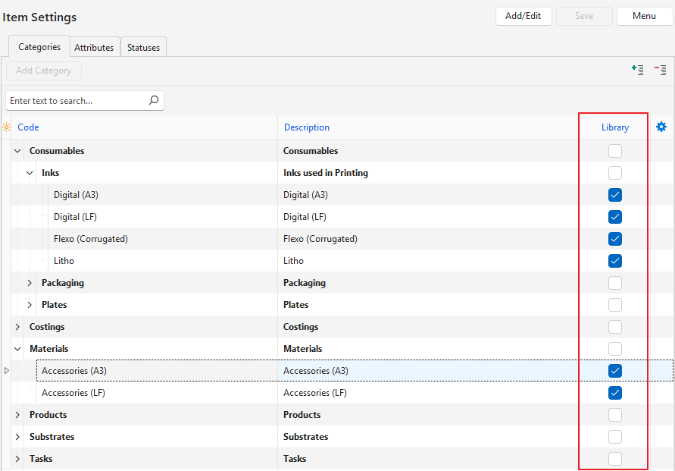
Task: Click the orange sun icon in header
Action: tap(7, 127)
